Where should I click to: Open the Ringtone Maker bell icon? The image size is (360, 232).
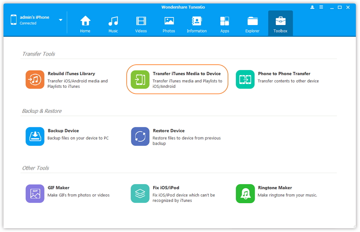point(245,193)
